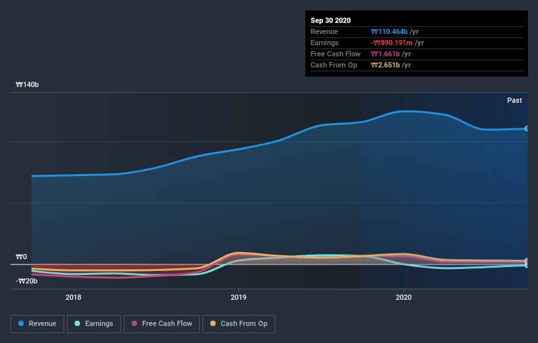Click the 'Free Cash Flow' tooltip row label

[336, 54]
